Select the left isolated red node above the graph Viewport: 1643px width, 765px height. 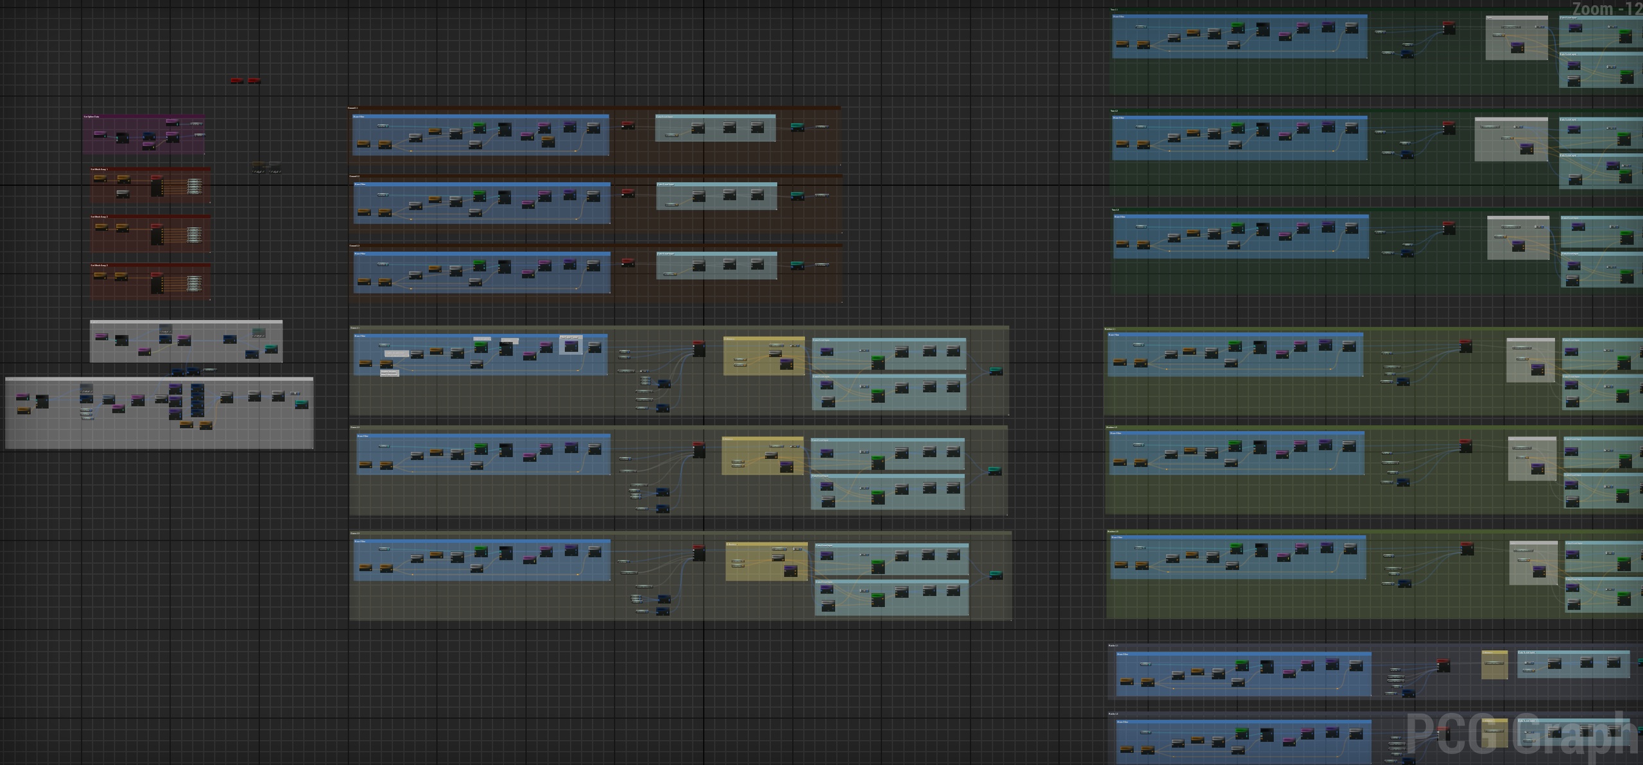click(237, 80)
